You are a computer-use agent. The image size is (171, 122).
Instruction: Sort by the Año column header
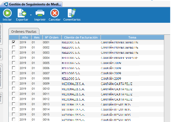click(25, 37)
